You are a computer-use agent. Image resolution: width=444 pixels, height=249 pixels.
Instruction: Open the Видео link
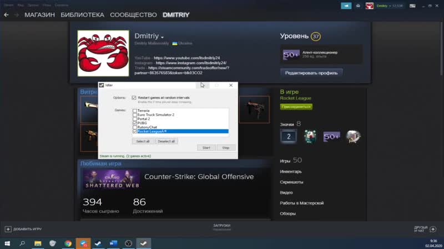pyautogui.click(x=286, y=193)
